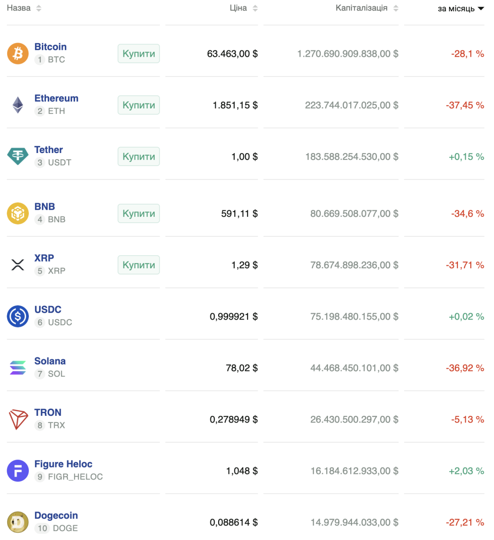Open the Solana name link
The height and width of the screenshot is (540, 494).
pyautogui.click(x=50, y=361)
